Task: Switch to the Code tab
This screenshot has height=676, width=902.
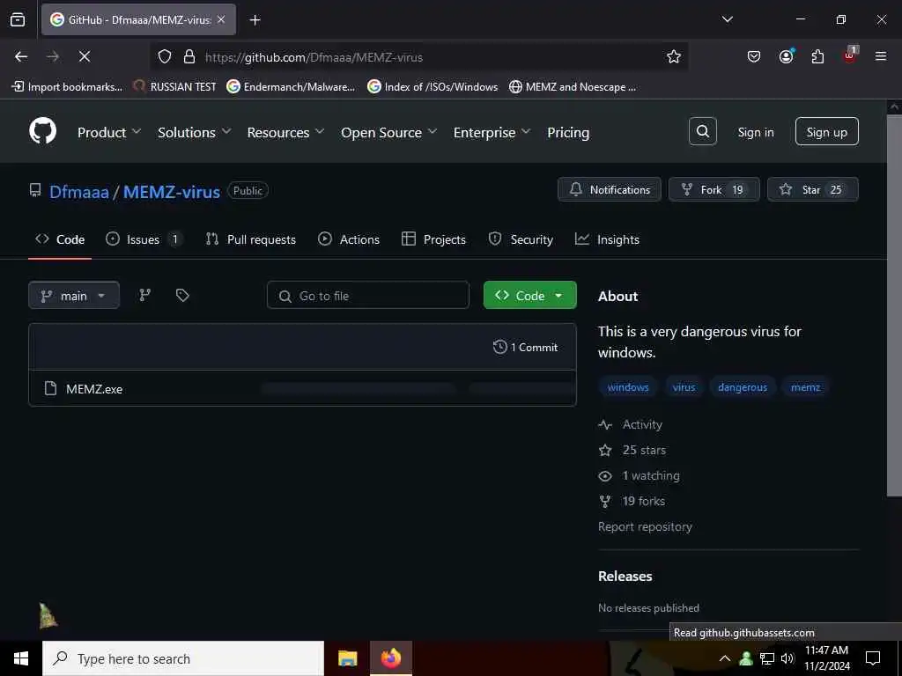Action: tap(60, 239)
